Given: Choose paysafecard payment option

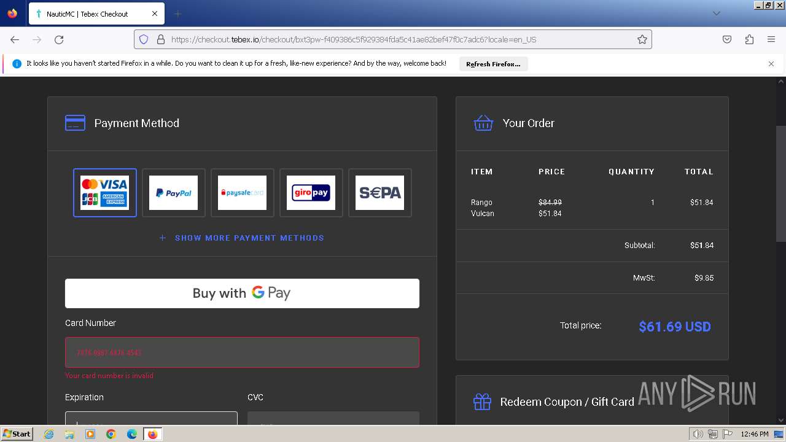Looking at the screenshot, I should coord(243,193).
